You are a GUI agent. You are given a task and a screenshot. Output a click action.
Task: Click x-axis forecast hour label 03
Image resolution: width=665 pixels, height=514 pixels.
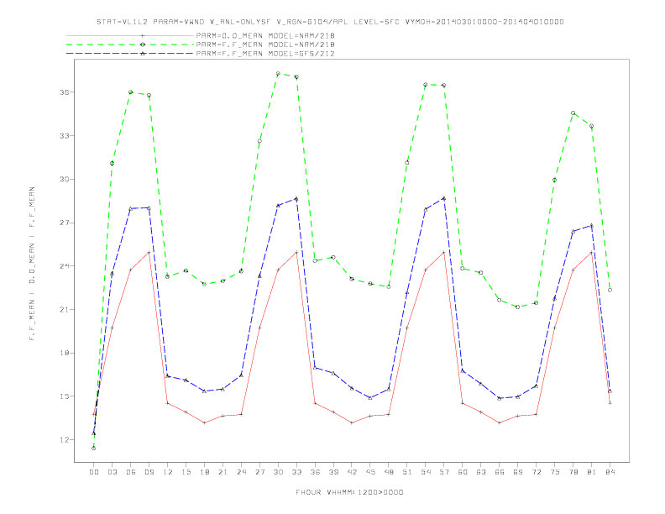pos(112,472)
